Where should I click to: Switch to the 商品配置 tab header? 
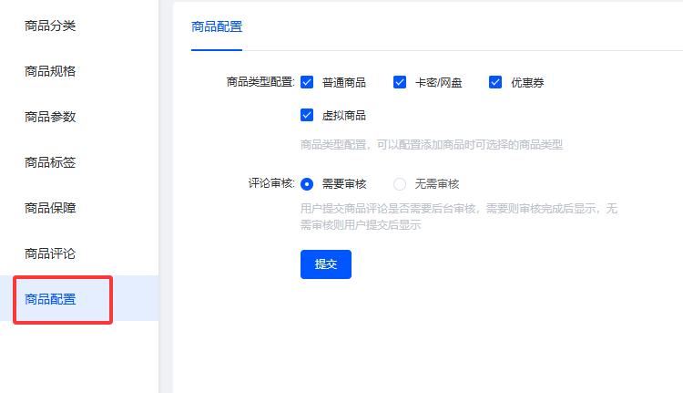click(217, 26)
